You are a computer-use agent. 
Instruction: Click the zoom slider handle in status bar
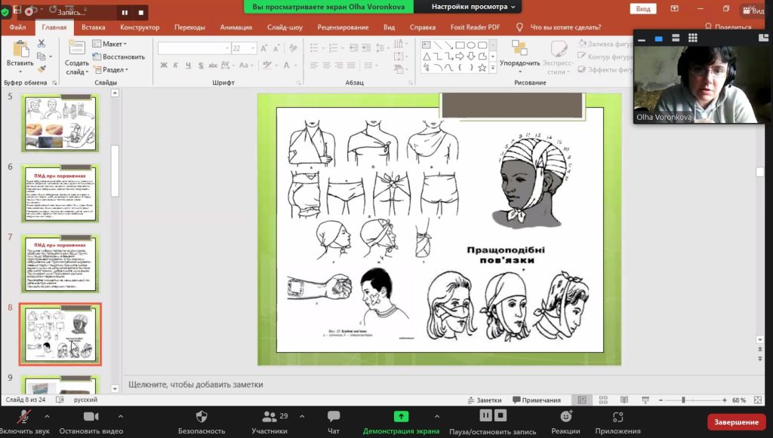[x=683, y=400]
